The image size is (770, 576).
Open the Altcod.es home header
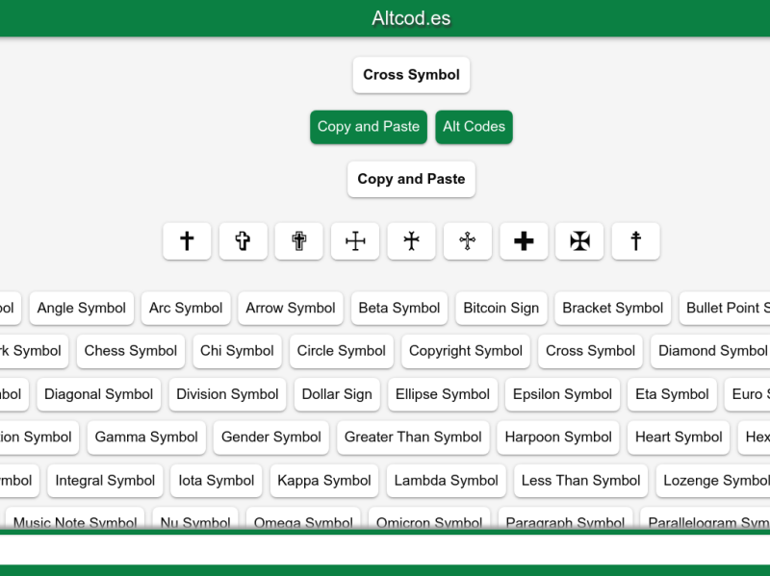pos(411,16)
